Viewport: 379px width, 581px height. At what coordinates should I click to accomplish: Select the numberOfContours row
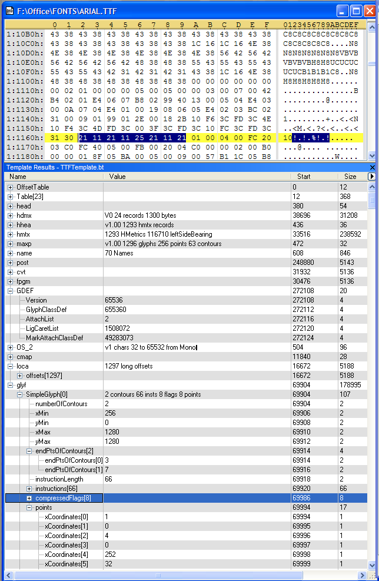click(x=187, y=404)
